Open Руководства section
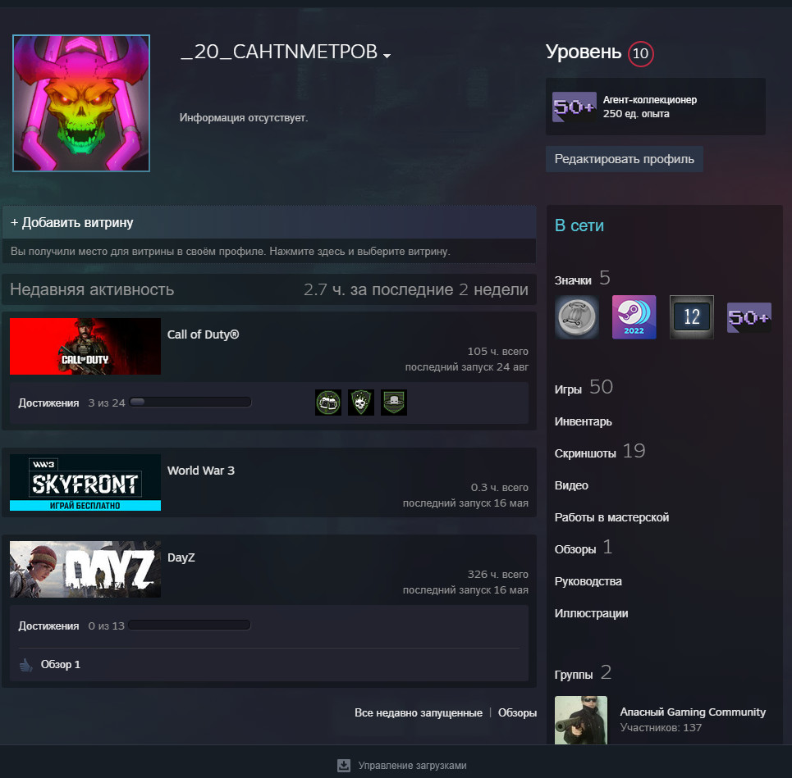The height and width of the screenshot is (778, 792). coord(588,581)
